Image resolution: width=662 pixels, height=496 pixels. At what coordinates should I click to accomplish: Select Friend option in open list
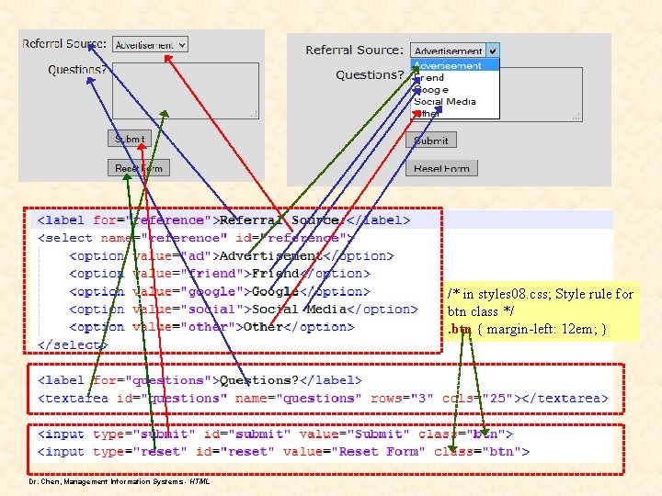point(455,77)
